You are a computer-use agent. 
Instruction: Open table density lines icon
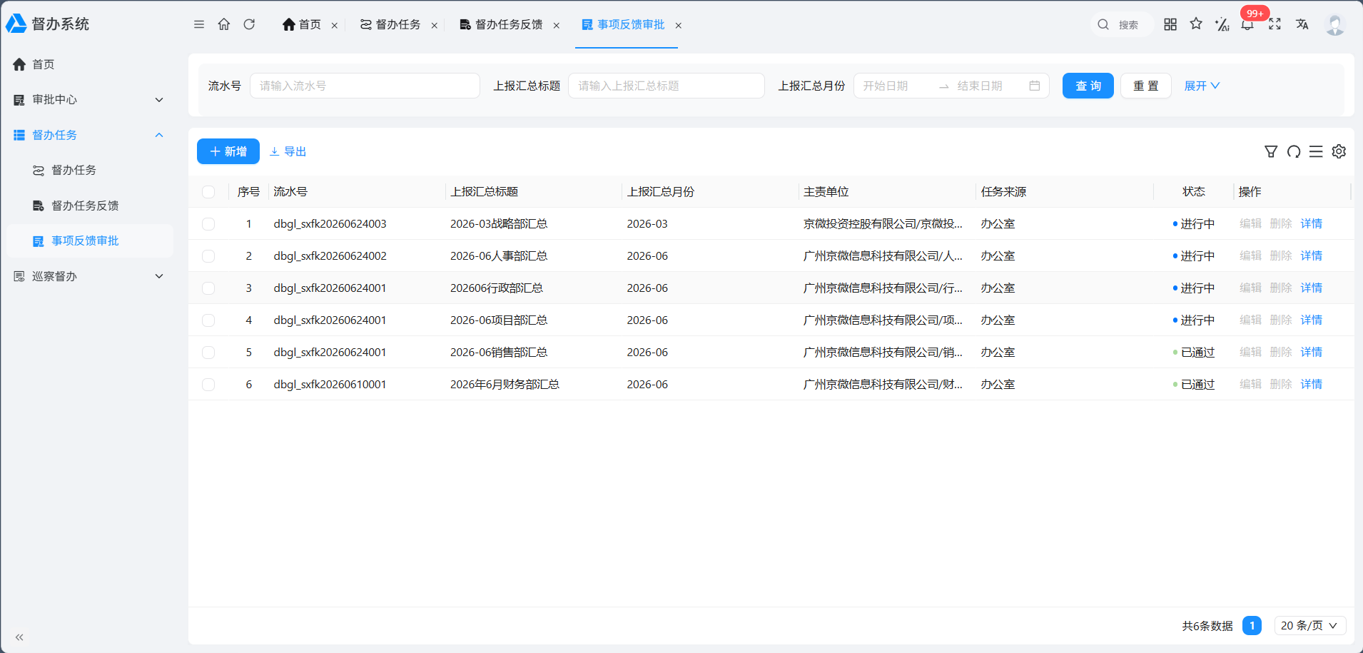pyautogui.click(x=1316, y=151)
